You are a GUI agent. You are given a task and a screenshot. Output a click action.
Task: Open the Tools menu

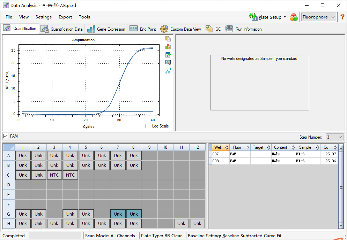tap(84, 17)
